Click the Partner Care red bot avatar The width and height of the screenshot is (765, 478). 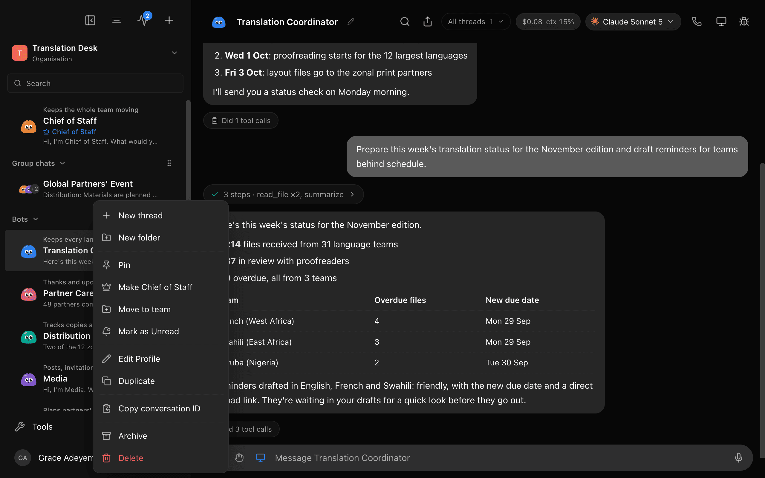[28, 294]
